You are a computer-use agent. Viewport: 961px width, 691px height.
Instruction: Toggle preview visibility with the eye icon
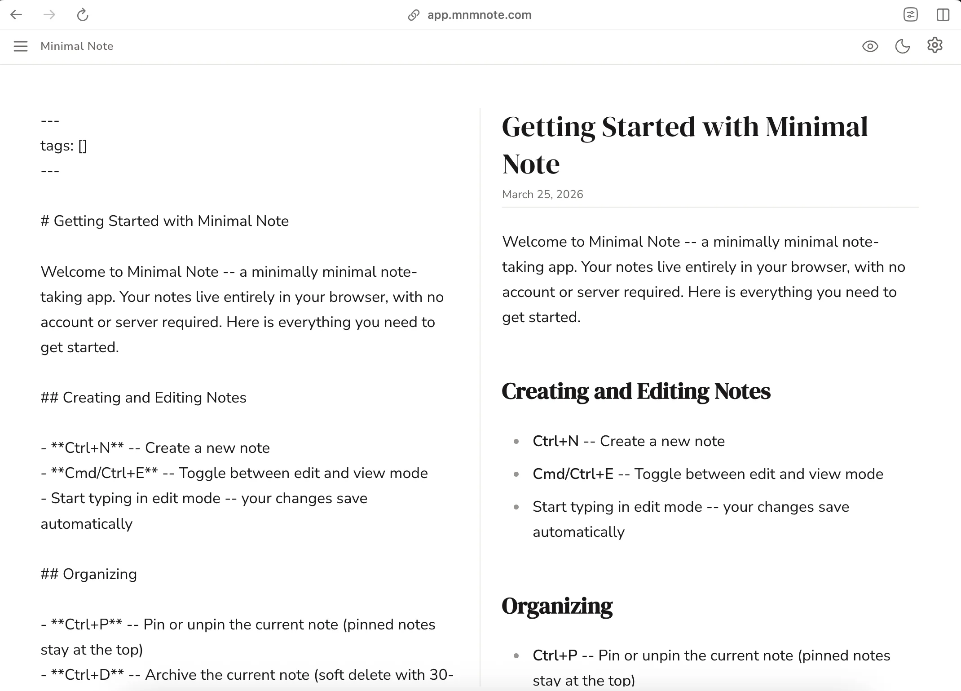pyautogui.click(x=870, y=46)
